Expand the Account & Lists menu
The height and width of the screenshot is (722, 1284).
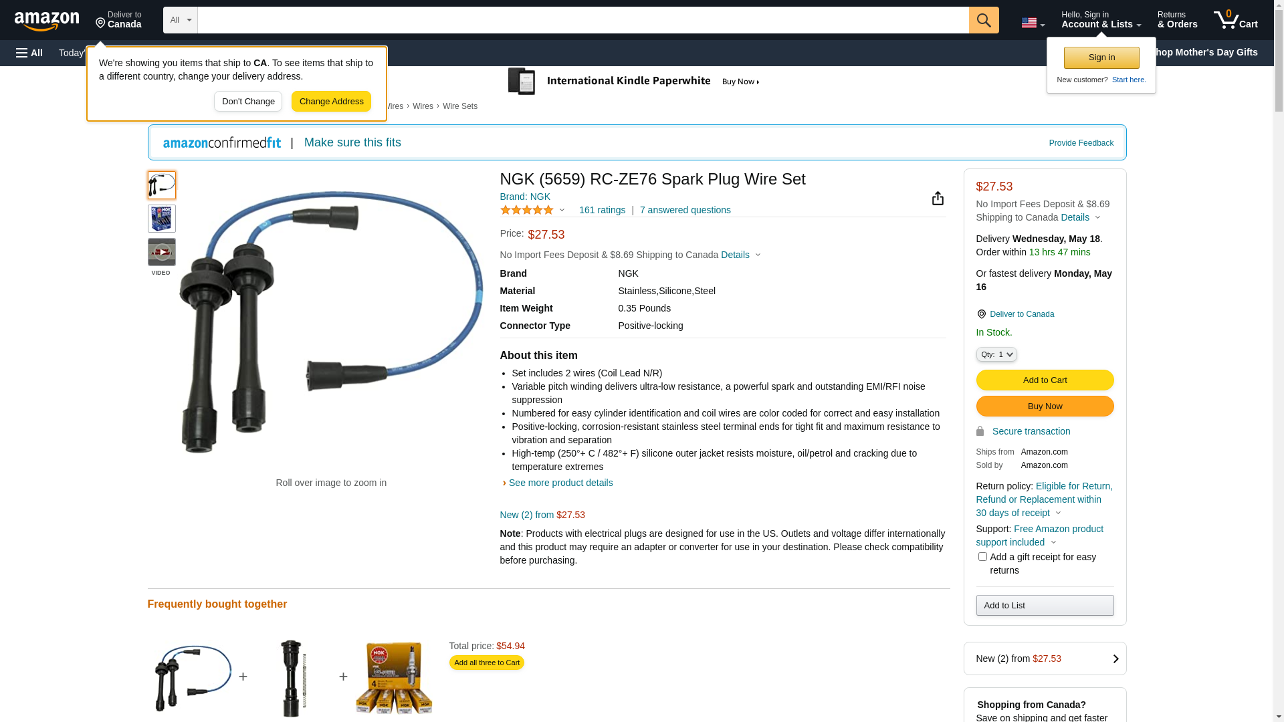pos(1101,20)
